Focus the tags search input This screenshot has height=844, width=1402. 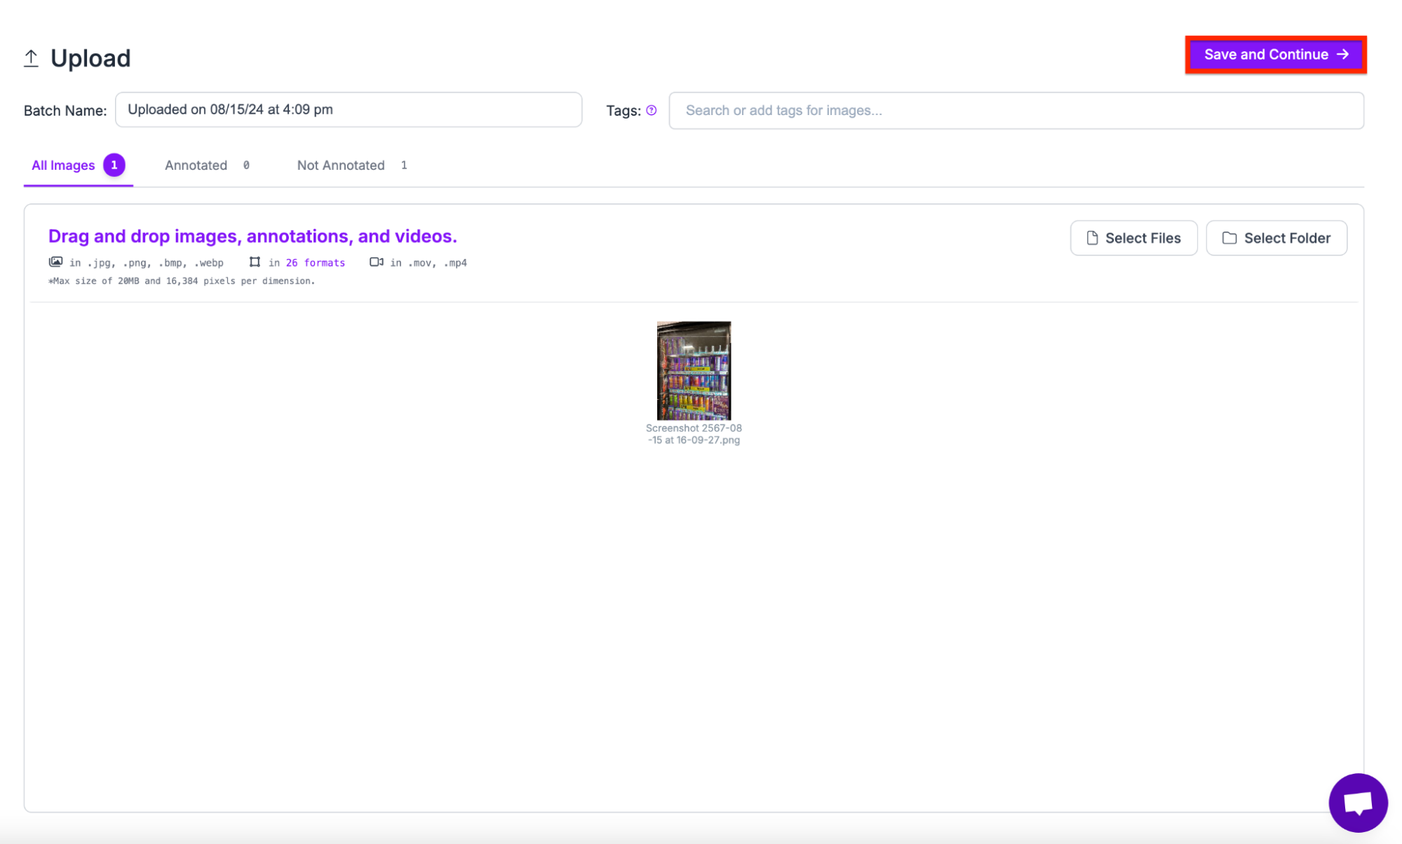pyautogui.click(x=1016, y=110)
